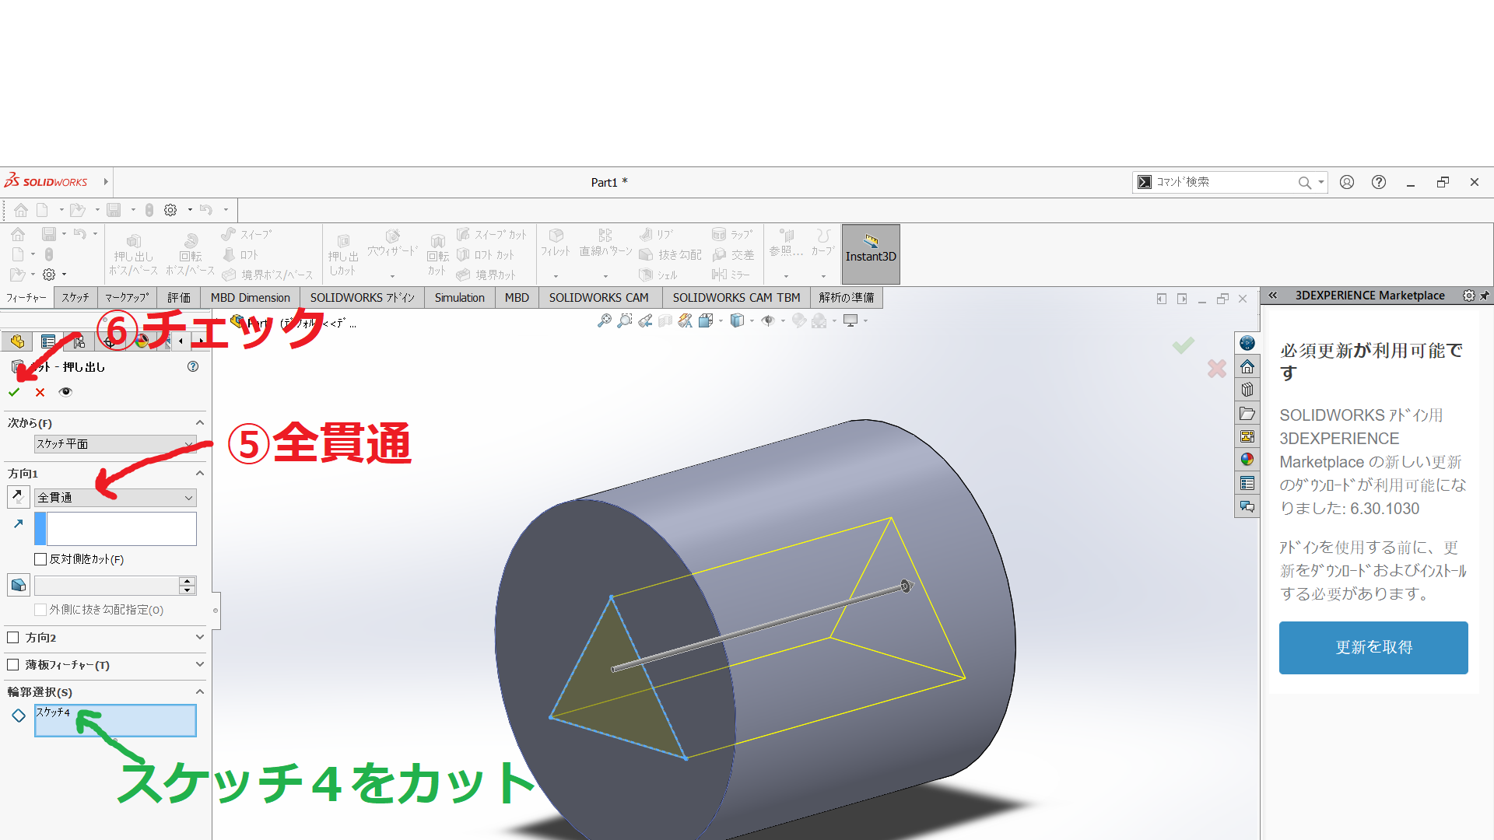Switch to 評価 tab
This screenshot has height=840, width=1494.
179,298
